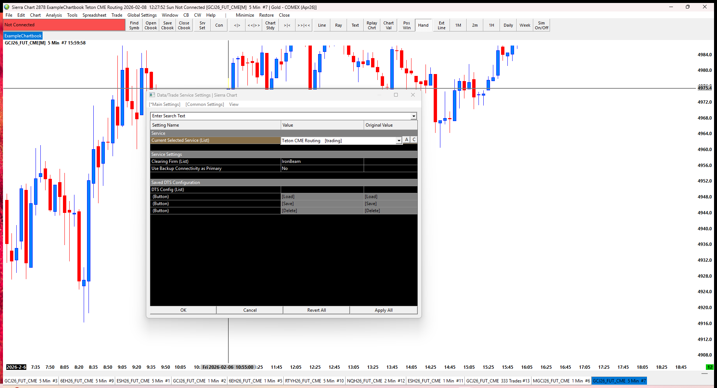The height and width of the screenshot is (388, 717).
Task: Click the Not Connected status bar
Action: [x=64, y=25]
